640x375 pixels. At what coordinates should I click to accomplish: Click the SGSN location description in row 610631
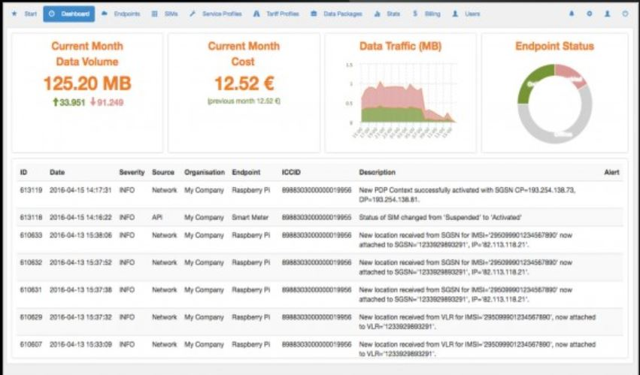click(466, 294)
